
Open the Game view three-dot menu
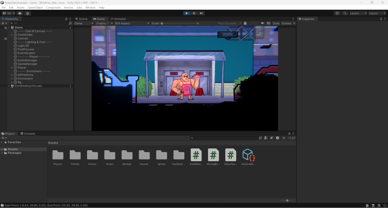[293, 19]
